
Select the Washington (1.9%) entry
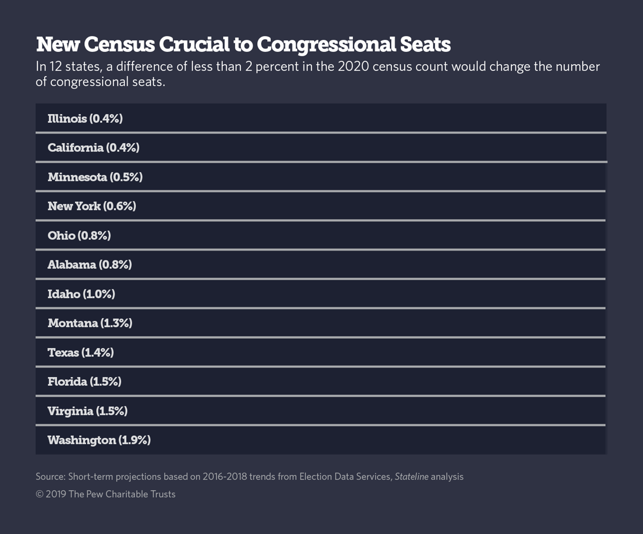point(99,440)
